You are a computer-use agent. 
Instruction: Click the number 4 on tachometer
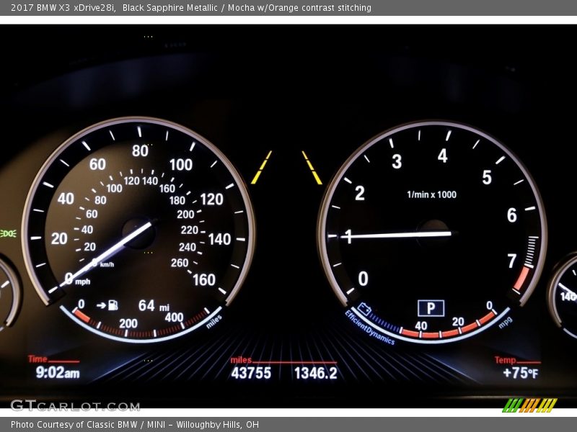(443, 156)
